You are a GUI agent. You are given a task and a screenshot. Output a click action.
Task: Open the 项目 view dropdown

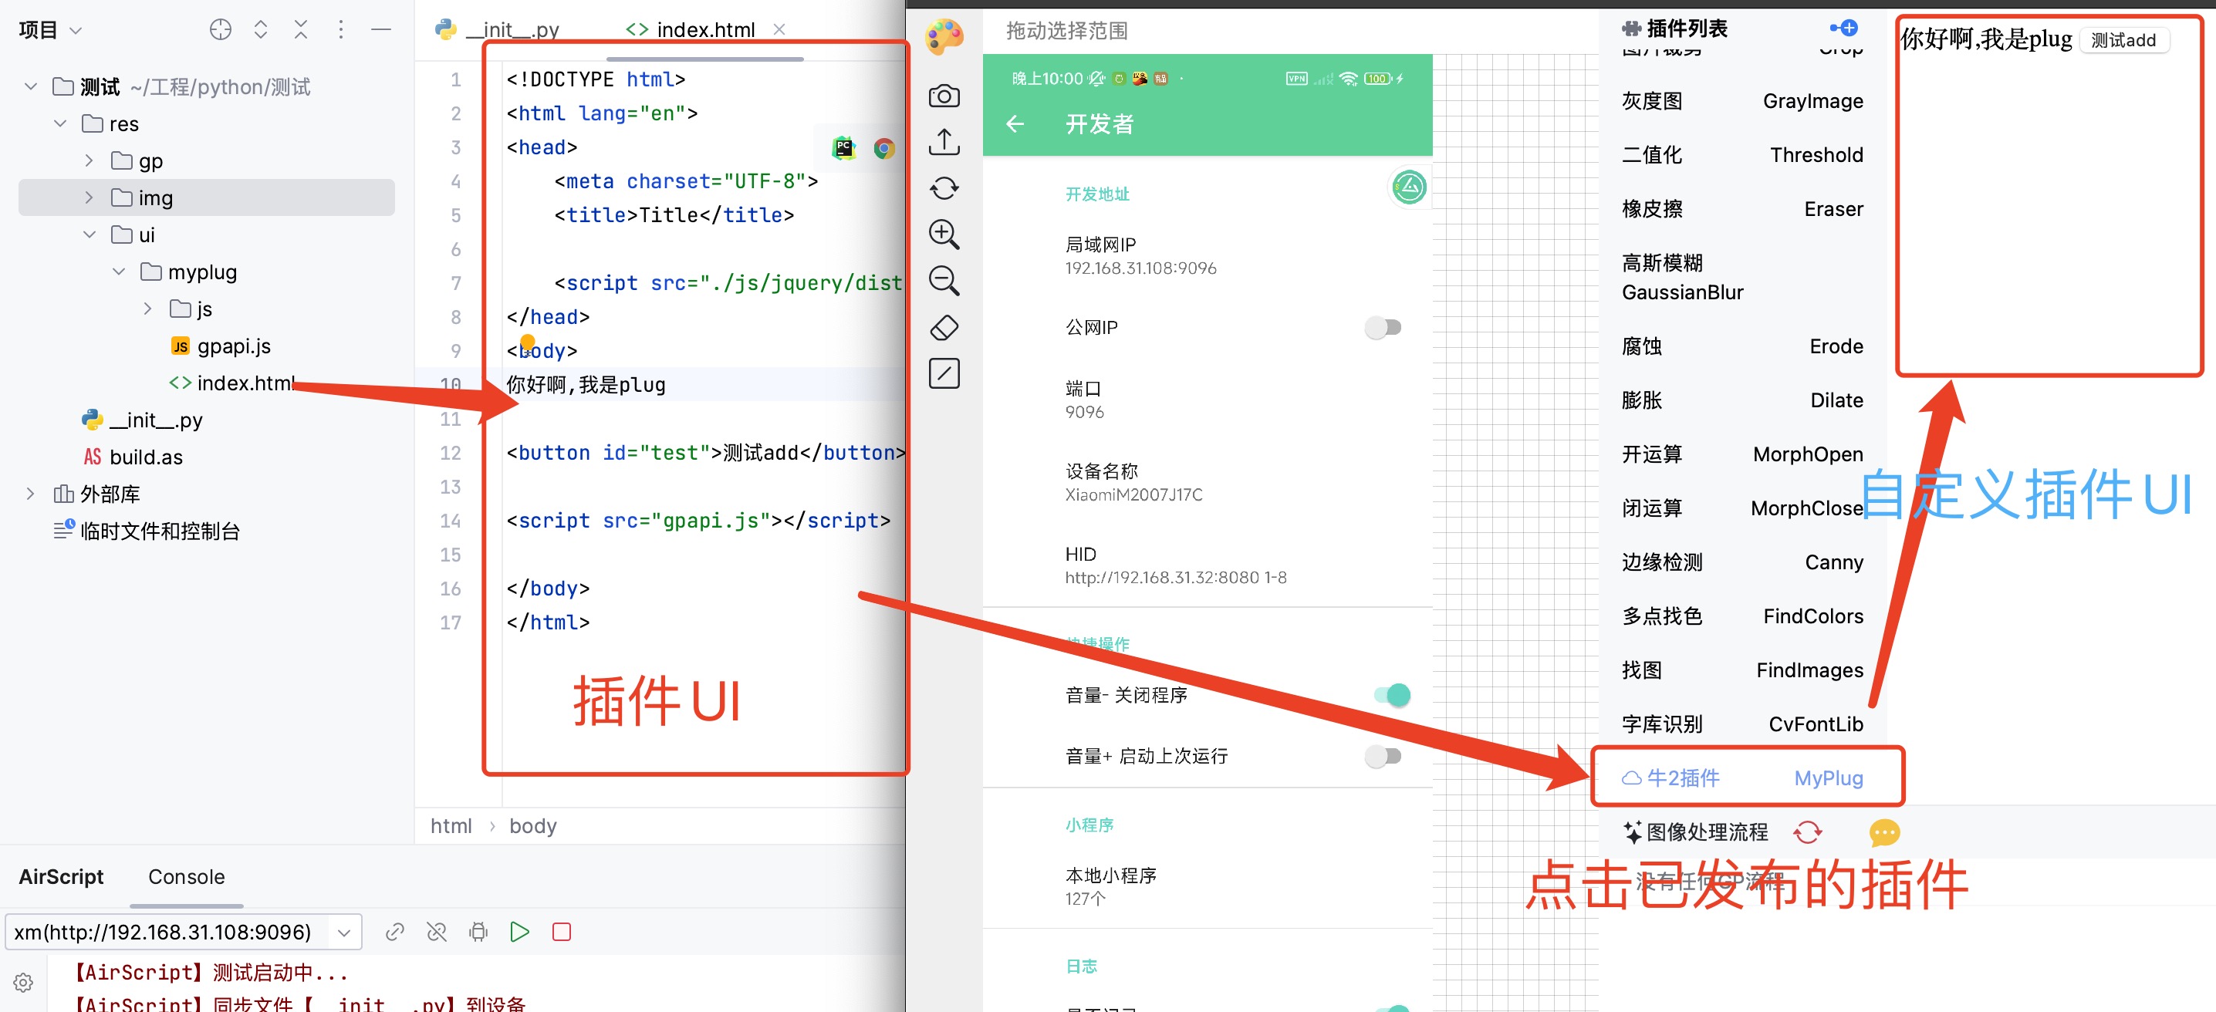click(51, 30)
